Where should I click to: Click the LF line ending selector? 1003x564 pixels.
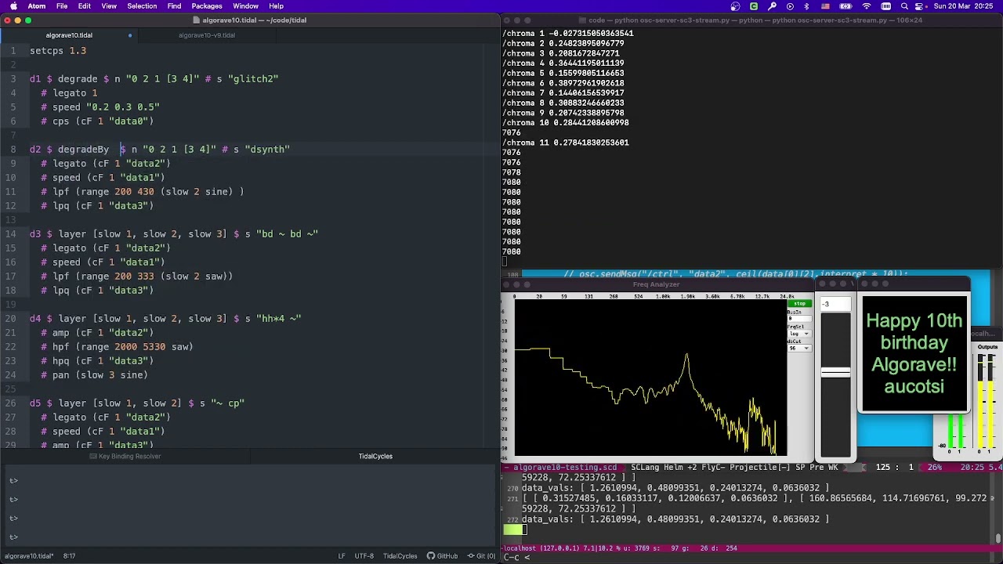point(342,556)
